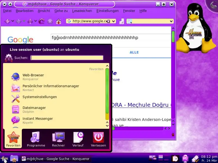Click the Google logo link
This screenshot has height=163, width=218.
click(x=20, y=40)
